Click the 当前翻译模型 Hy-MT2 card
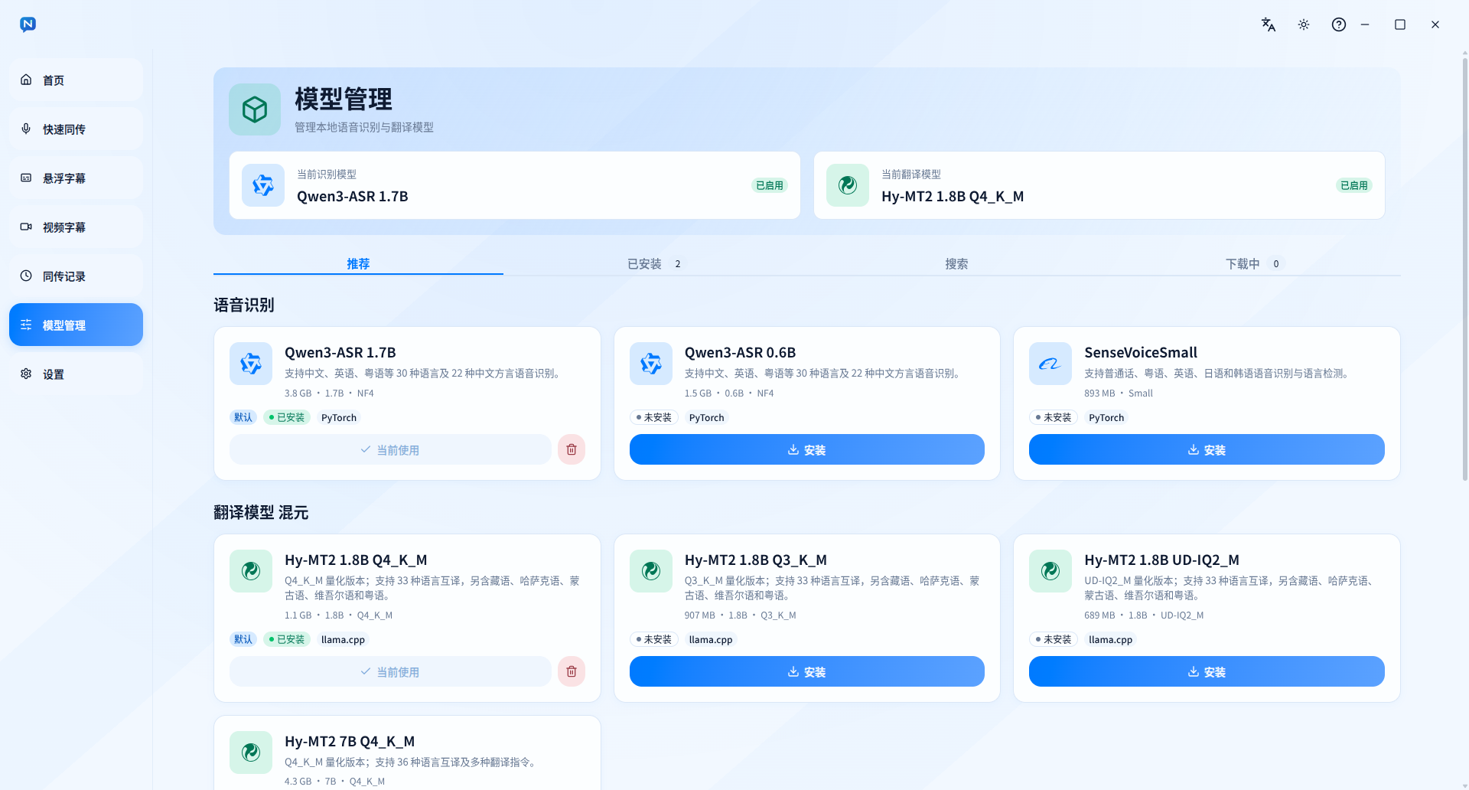 [1099, 185]
